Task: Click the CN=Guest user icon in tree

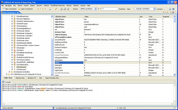Action: point(14,50)
